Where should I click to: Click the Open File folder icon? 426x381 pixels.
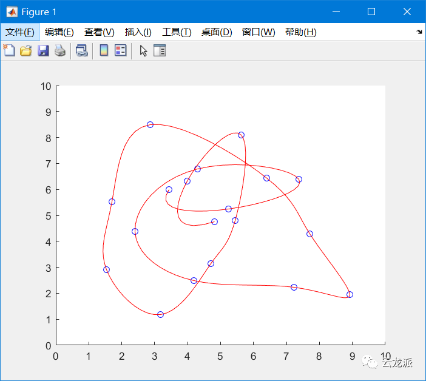click(26, 50)
